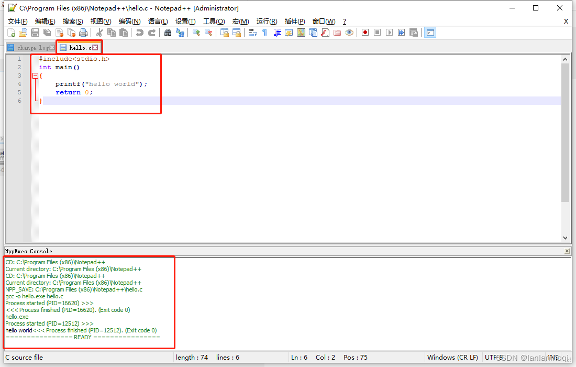Open Find with the binoculars icon

click(x=168, y=33)
